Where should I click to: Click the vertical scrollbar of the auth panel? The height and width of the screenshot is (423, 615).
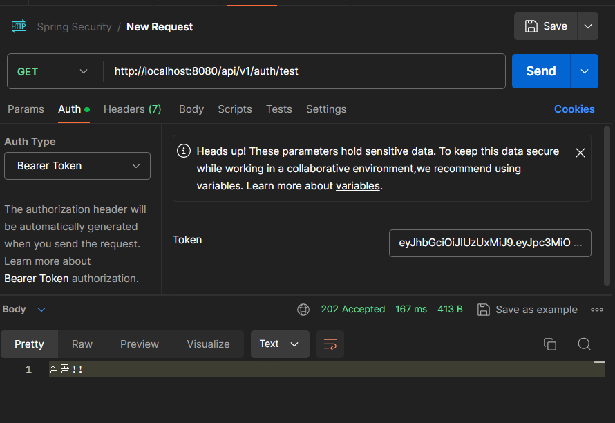(x=607, y=206)
